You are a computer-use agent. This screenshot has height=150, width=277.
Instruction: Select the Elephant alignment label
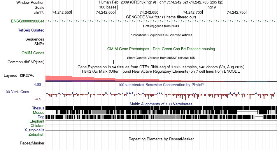click(37, 121)
